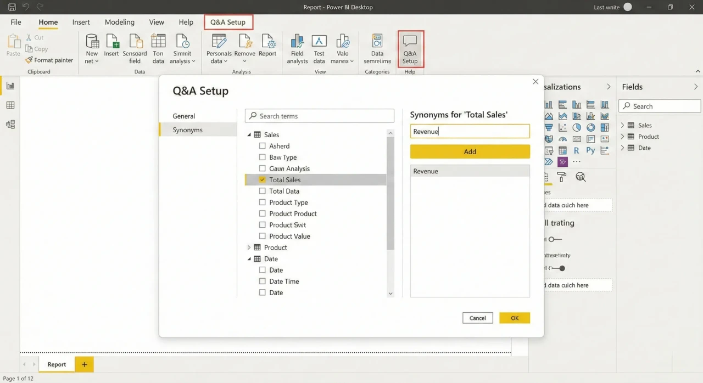The image size is (703, 383).
Task: Open the paint roller Format tab
Action: [561, 177]
